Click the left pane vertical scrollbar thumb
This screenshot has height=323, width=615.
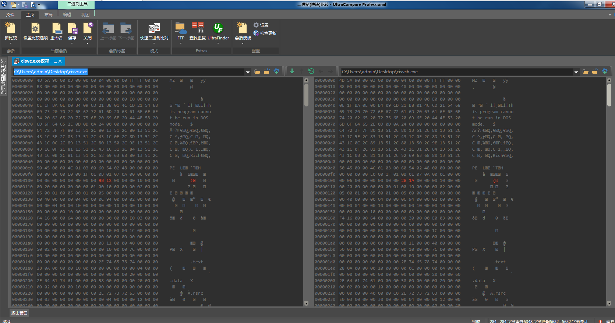pyautogui.click(x=306, y=95)
